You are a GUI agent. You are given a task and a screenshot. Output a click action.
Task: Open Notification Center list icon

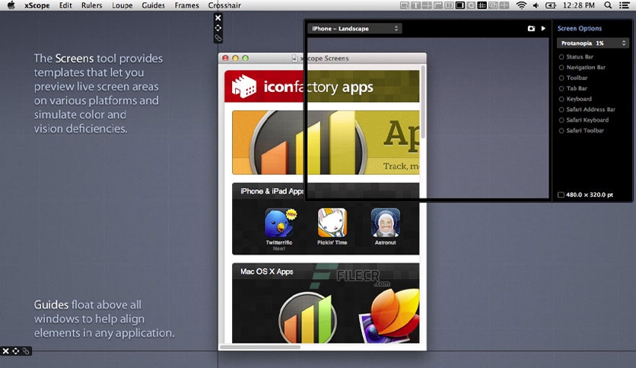tap(625, 5)
